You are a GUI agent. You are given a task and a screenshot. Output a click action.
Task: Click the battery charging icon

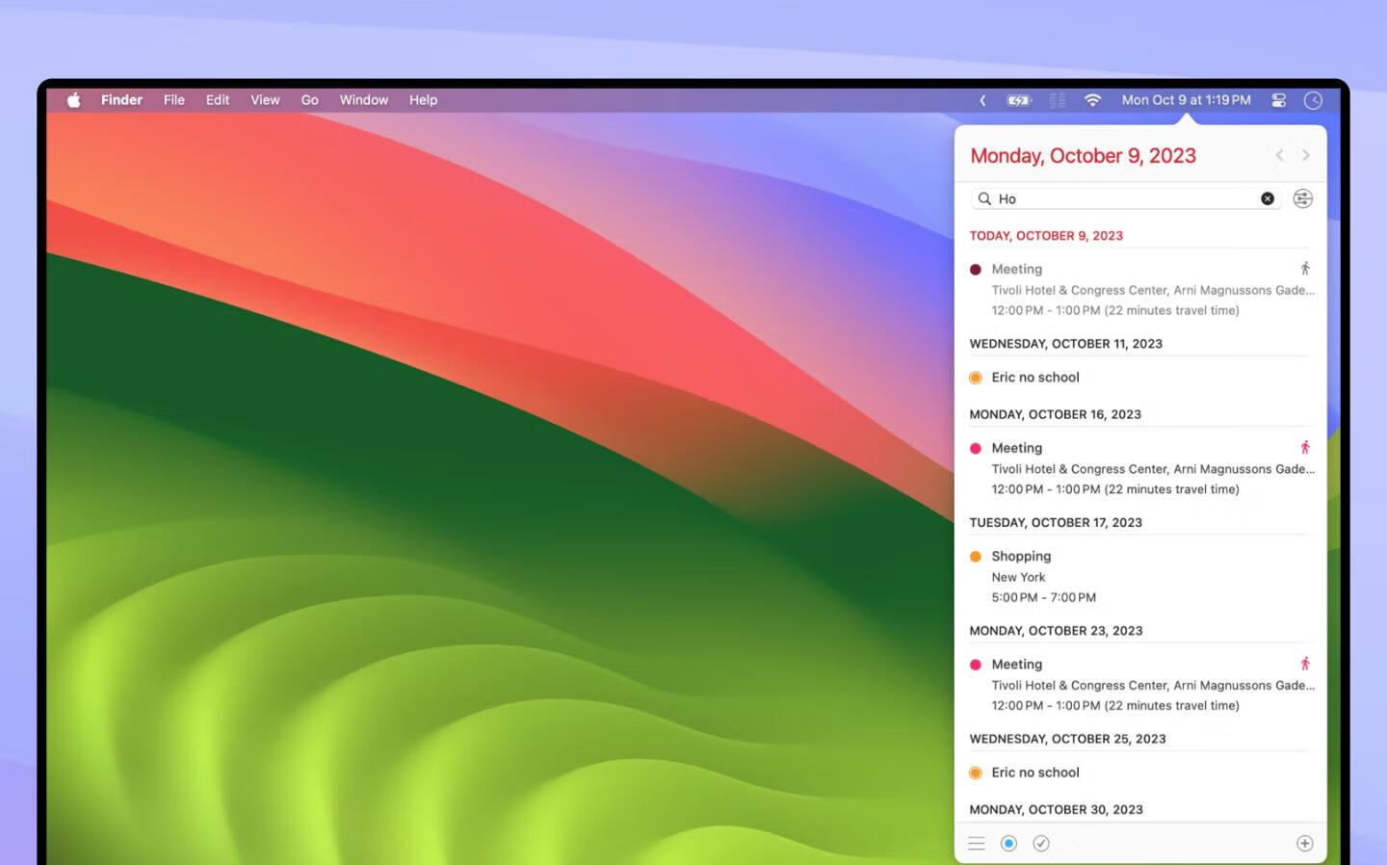[1018, 100]
